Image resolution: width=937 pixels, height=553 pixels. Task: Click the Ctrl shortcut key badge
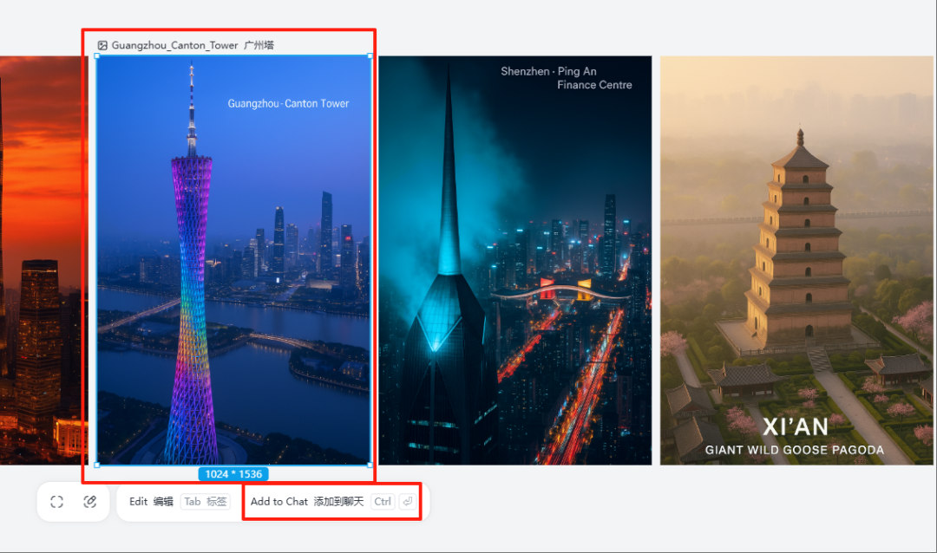coord(382,502)
